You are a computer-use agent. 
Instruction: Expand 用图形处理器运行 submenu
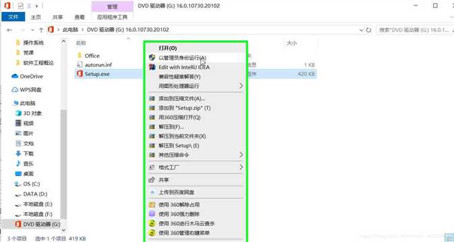coord(195,86)
